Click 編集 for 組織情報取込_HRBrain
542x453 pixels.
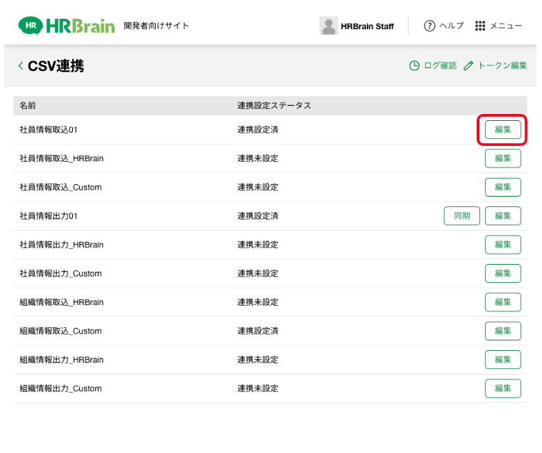pos(502,302)
